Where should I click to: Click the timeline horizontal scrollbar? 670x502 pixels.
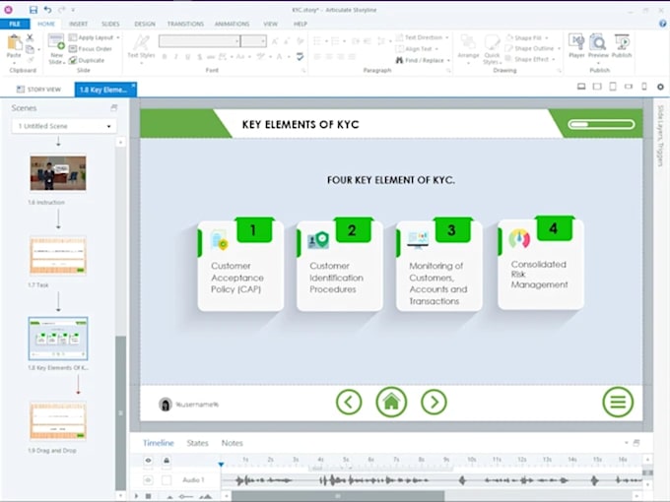click(x=338, y=496)
